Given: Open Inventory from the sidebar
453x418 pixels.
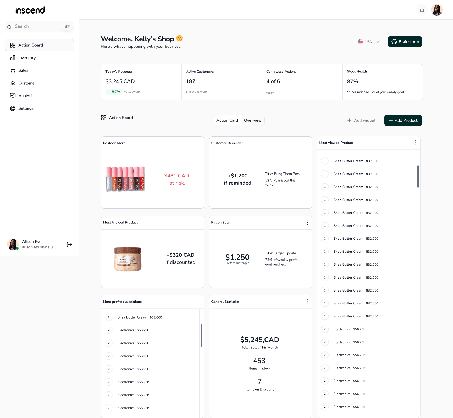Looking at the screenshot, I should click(40, 58).
